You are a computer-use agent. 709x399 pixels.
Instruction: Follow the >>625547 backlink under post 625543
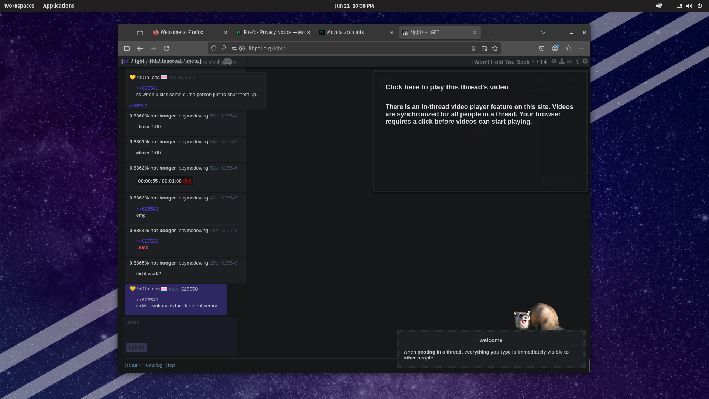tap(138, 106)
